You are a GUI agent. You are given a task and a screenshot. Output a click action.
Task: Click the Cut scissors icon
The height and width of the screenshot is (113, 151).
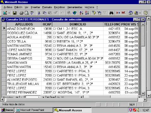point(39,13)
